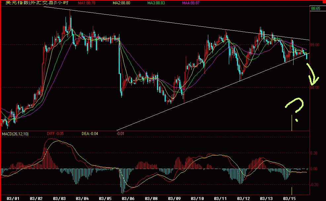Click the DIFF:-0.05 value label
Screen dimensions: 326x201
coord(55,134)
